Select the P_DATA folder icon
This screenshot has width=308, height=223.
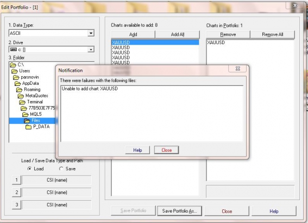(28, 127)
